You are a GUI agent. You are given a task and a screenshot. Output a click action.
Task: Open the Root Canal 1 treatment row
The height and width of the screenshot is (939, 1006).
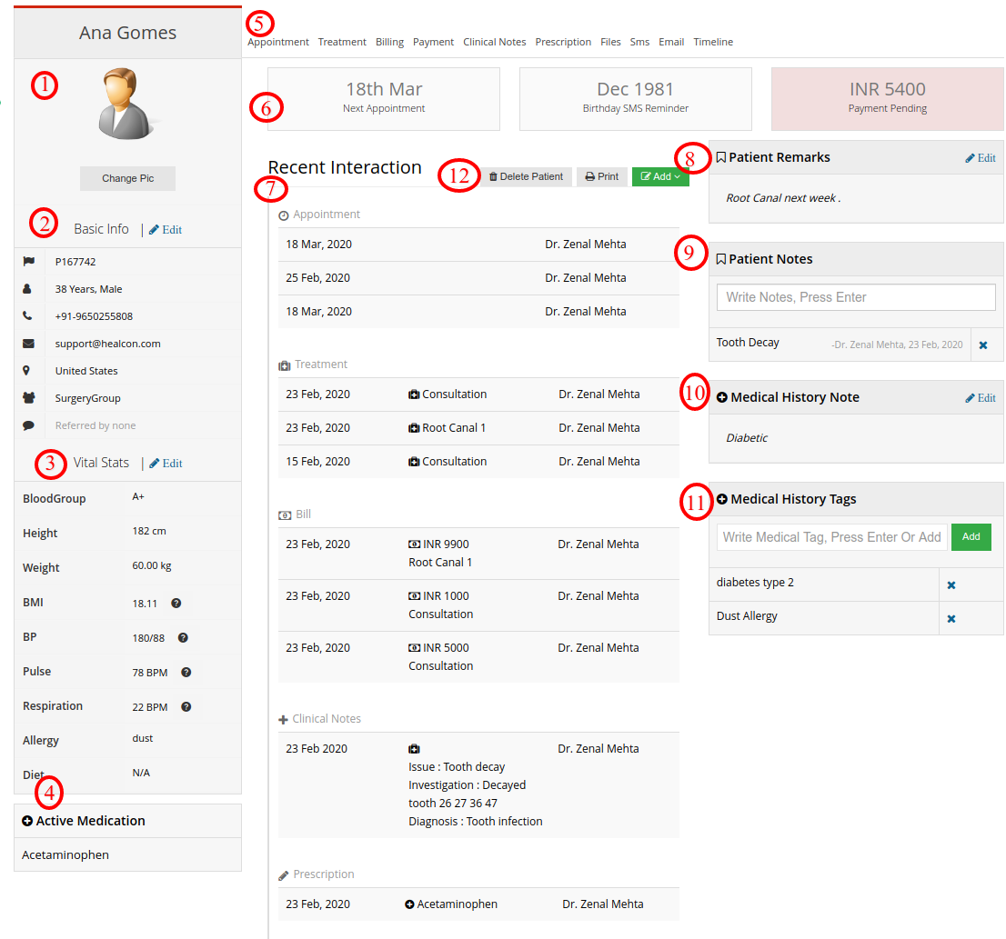[x=478, y=428]
